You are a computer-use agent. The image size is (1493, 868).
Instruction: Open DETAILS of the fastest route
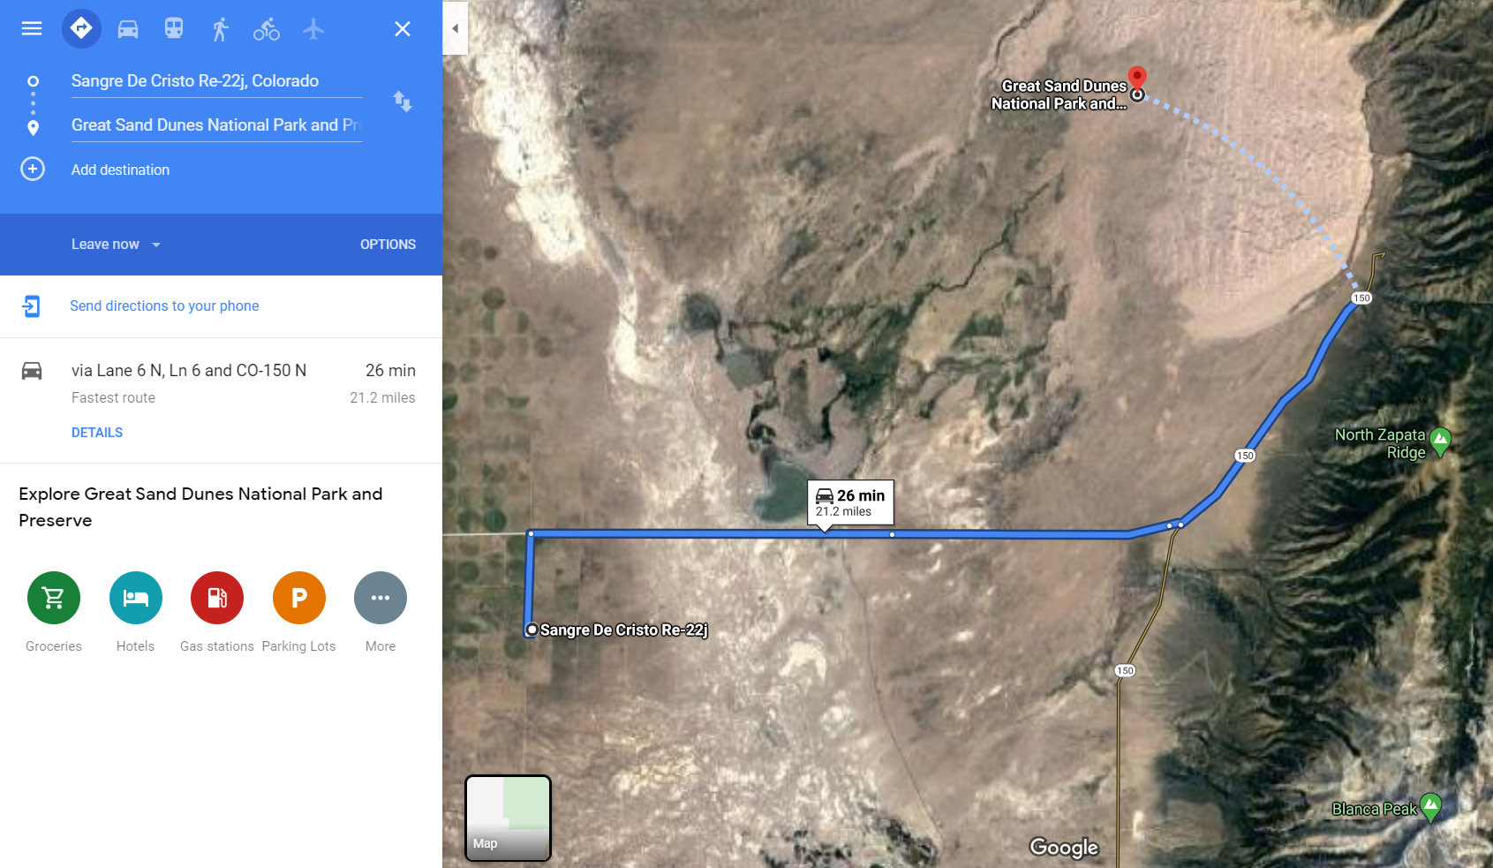[97, 433]
